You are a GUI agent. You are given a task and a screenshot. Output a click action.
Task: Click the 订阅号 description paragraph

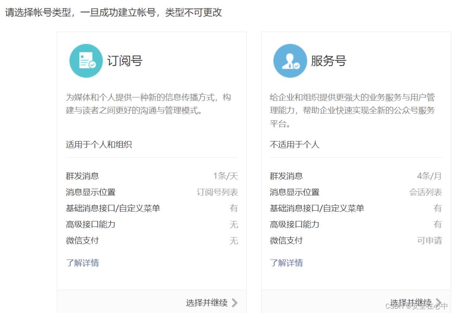pyautogui.click(x=148, y=104)
